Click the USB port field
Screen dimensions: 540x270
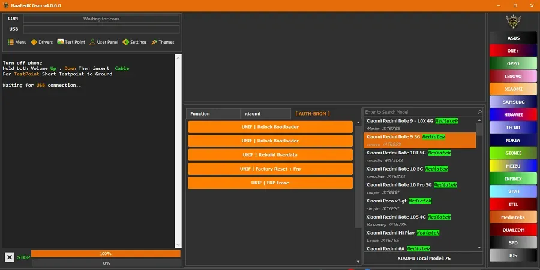click(x=101, y=29)
